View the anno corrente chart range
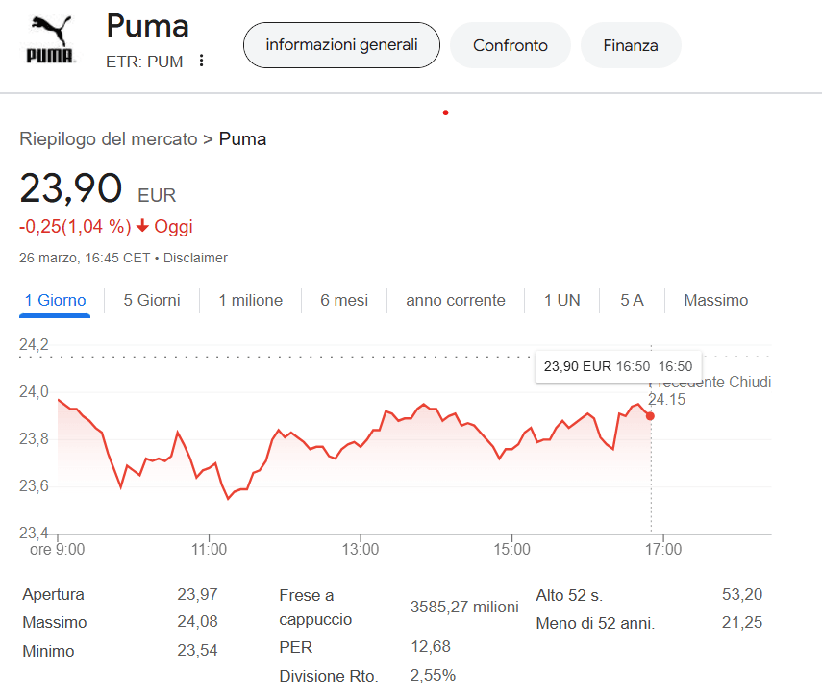Viewport: 822px width, 695px height. [454, 300]
